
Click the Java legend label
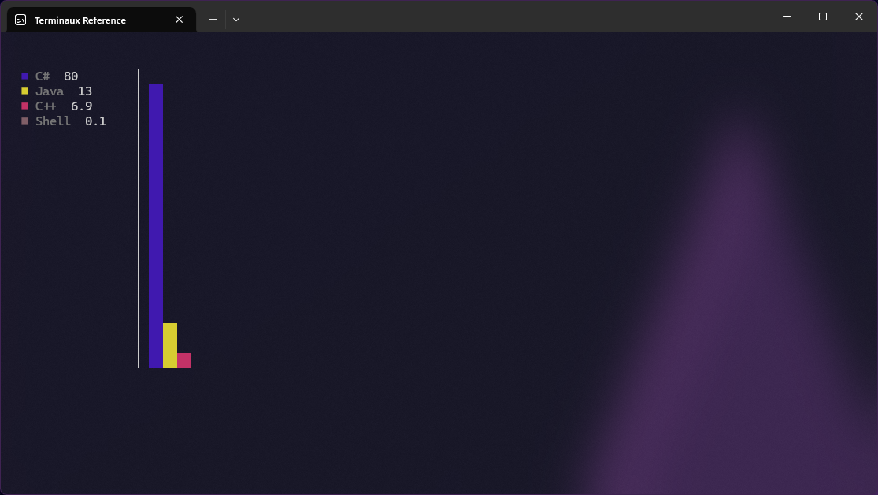pyautogui.click(x=50, y=91)
